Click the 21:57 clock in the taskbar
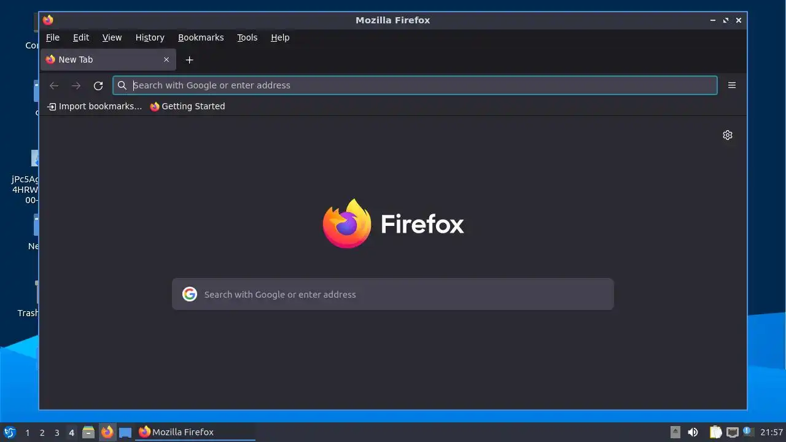Image resolution: width=786 pixels, height=442 pixels. (771, 432)
